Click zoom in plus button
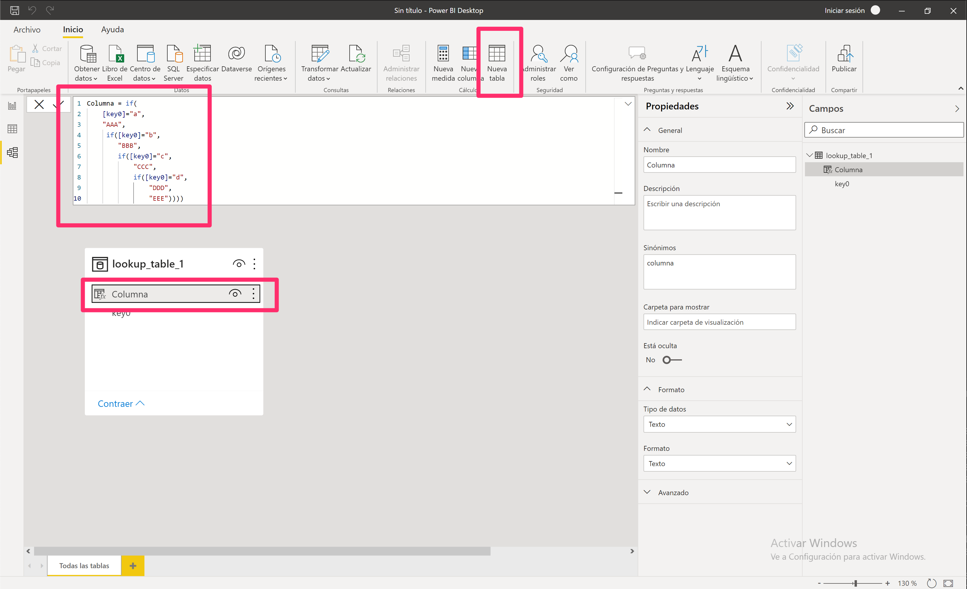The image size is (967, 589). coord(887,583)
